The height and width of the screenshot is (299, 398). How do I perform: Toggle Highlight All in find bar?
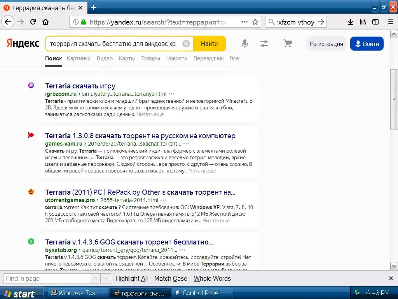[131, 279]
